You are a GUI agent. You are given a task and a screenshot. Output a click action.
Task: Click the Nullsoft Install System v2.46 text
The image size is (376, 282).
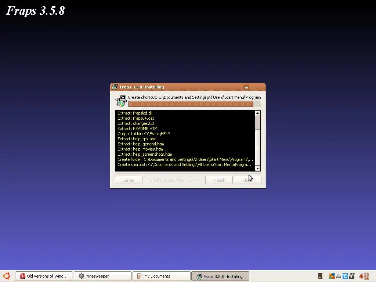pos(173,180)
